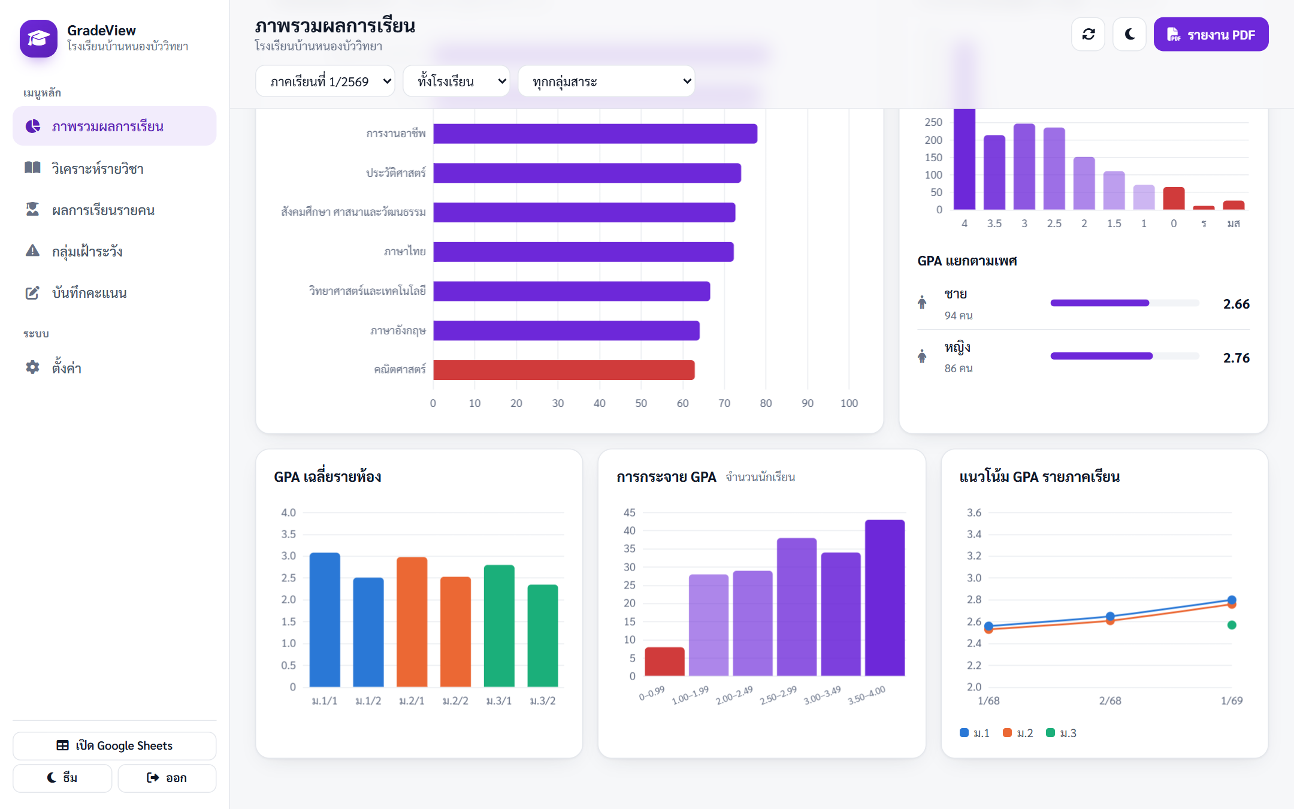
Task: Click the female หญิง GPA progress bar
Action: click(x=1124, y=356)
